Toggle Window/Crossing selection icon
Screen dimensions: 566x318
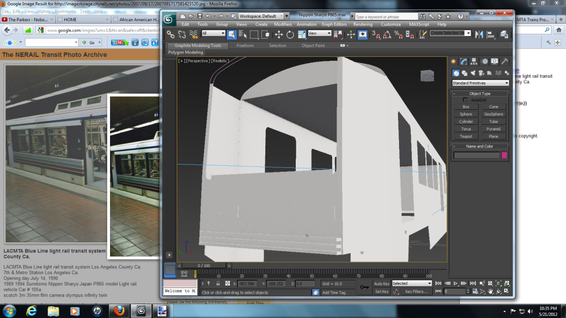click(x=266, y=35)
